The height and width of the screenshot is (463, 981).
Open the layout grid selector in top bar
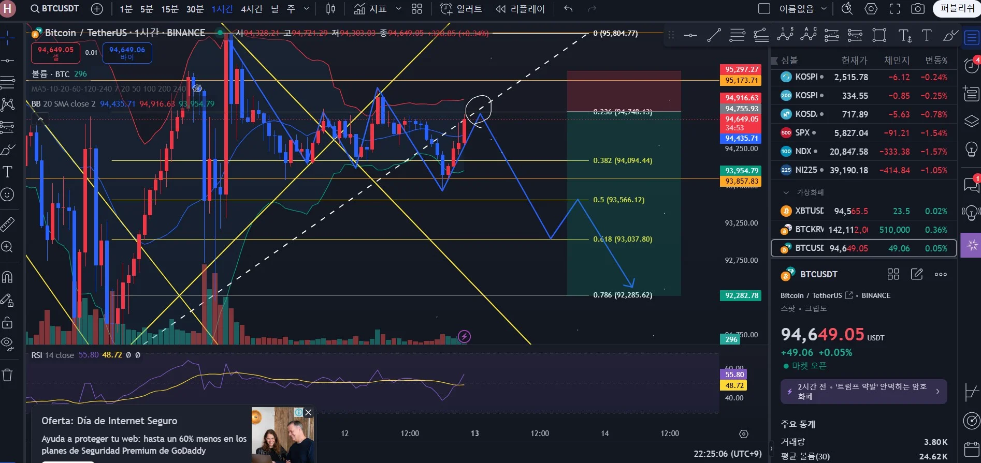pos(417,9)
